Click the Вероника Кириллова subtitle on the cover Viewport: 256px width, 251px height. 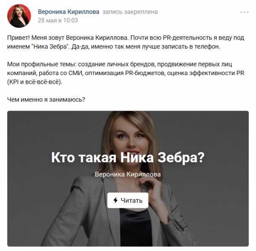[x=128, y=174]
